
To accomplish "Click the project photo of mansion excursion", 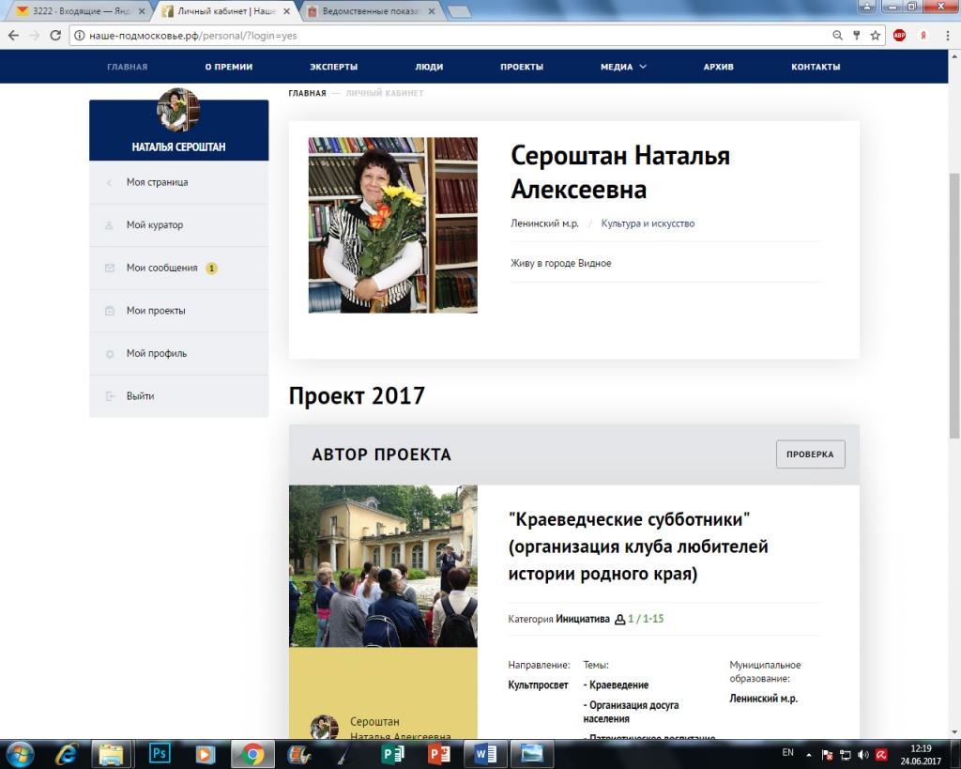I will click(x=383, y=566).
